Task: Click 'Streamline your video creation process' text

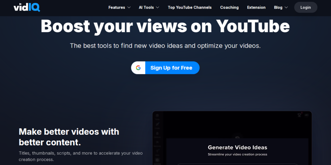Action: click(238, 154)
